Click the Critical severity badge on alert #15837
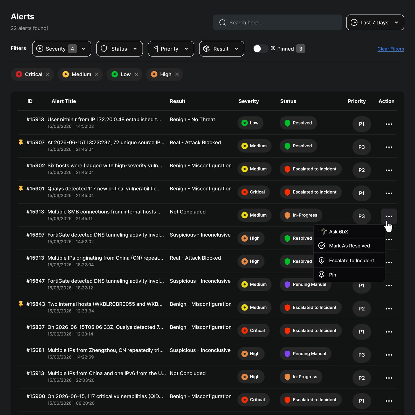The height and width of the screenshot is (415, 415). click(253, 330)
